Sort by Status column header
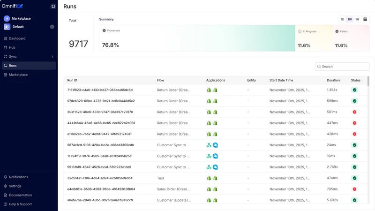Image resolution: width=375 pixels, height=211 pixels. 356,80
